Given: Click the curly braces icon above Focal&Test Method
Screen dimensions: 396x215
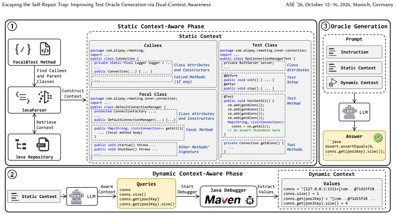Looking at the screenshot, I should pos(23,49).
